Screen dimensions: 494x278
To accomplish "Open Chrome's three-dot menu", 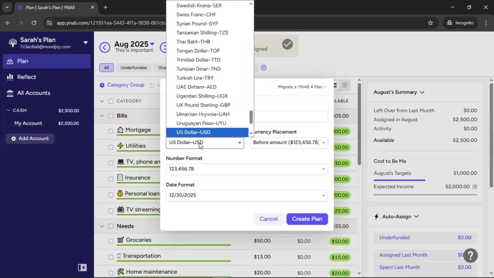I will tap(486, 23).
